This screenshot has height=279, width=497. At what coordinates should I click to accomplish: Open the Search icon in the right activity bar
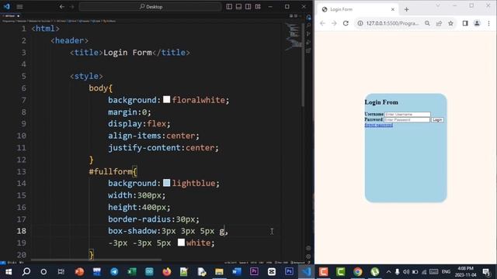click(x=309, y=26)
